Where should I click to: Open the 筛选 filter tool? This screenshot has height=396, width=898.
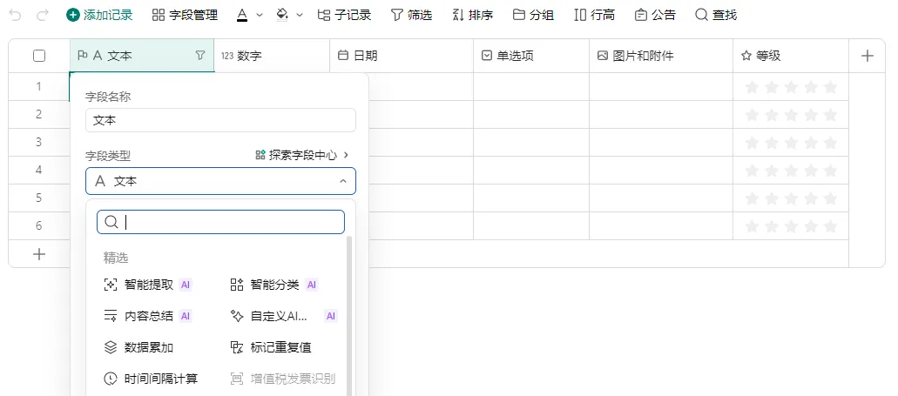click(x=411, y=16)
